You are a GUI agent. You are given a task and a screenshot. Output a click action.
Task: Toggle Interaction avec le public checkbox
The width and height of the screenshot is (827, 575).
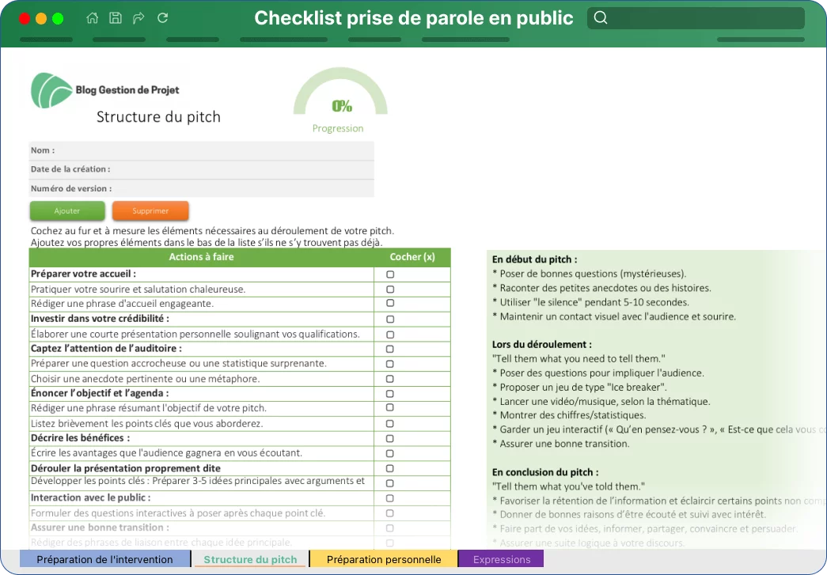coord(390,497)
